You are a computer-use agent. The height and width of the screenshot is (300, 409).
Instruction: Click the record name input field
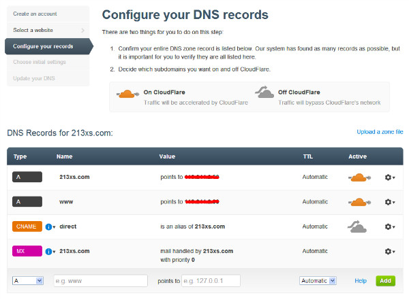click(x=101, y=281)
